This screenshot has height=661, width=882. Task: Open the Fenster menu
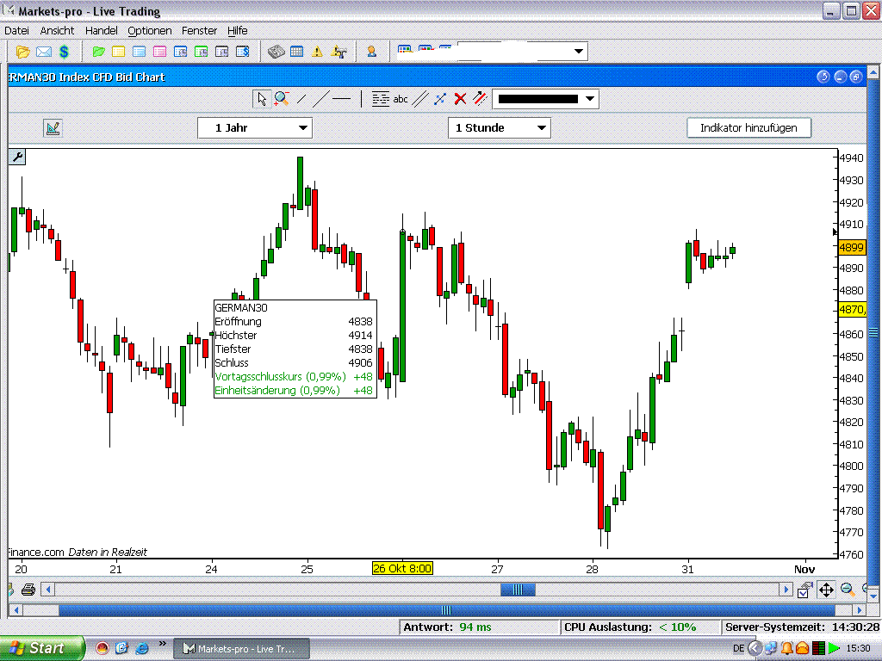coord(199,31)
